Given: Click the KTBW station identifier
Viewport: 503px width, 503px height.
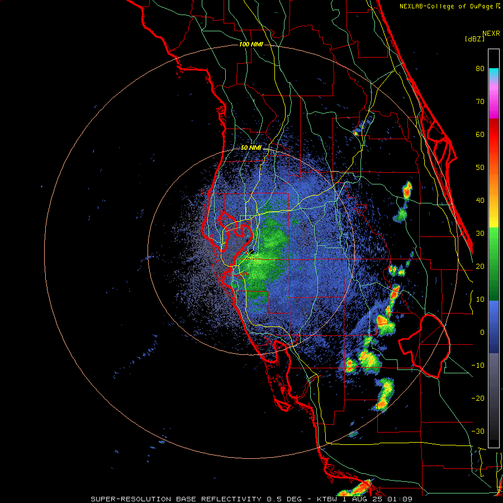Looking at the screenshot, I should click(x=328, y=499).
